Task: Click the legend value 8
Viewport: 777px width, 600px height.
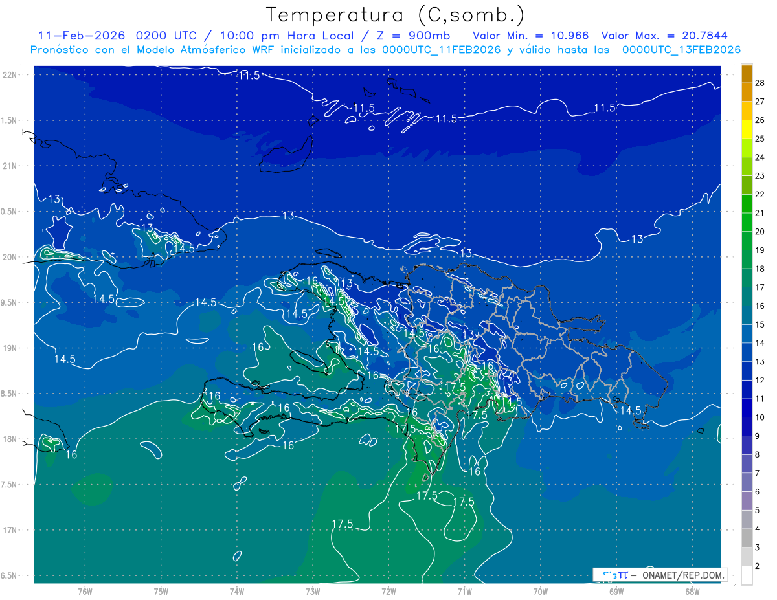Action: 758,455
